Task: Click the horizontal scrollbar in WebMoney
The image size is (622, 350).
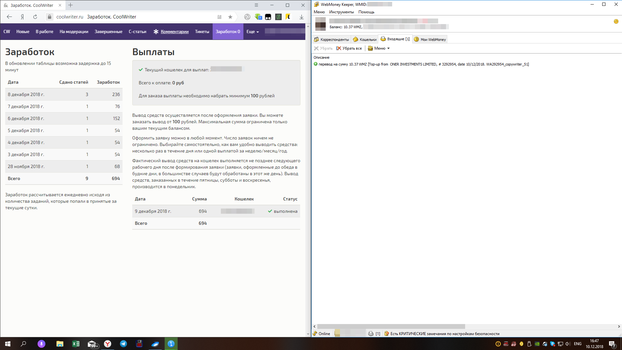Action: click(391, 326)
